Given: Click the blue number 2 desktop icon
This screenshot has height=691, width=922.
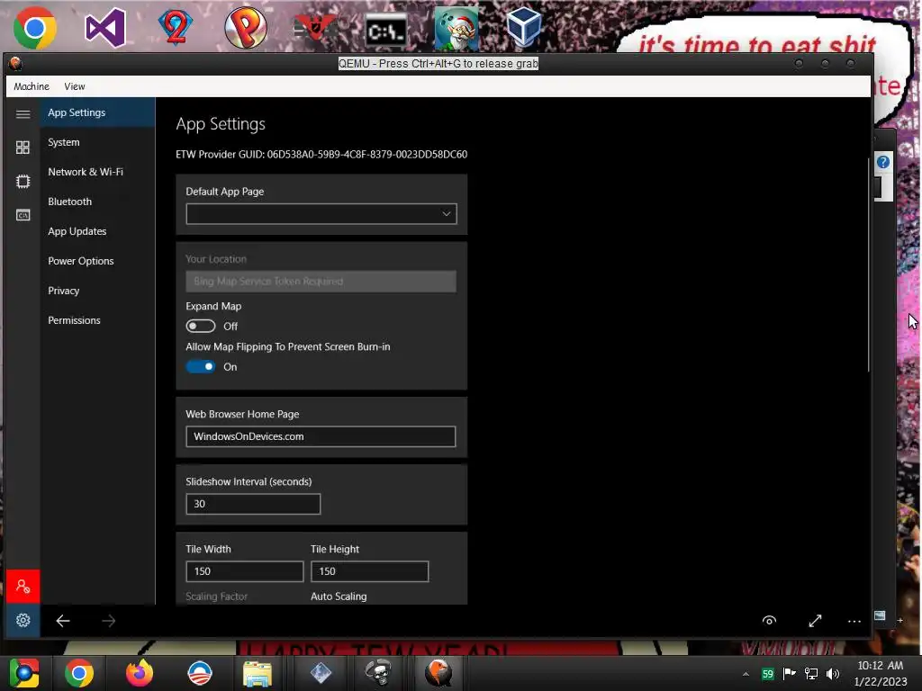Looking at the screenshot, I should [176, 27].
